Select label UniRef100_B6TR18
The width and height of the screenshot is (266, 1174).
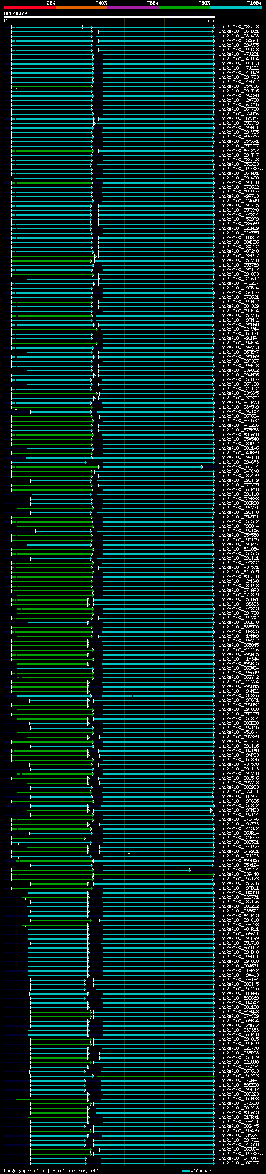pyautogui.click(x=239, y=489)
